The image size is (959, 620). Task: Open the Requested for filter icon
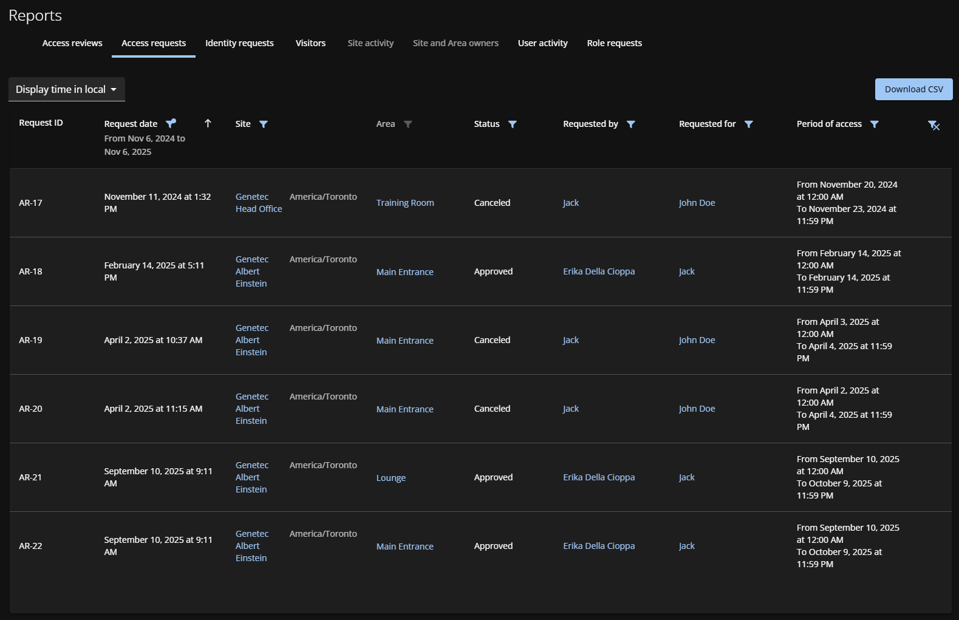[x=749, y=124]
